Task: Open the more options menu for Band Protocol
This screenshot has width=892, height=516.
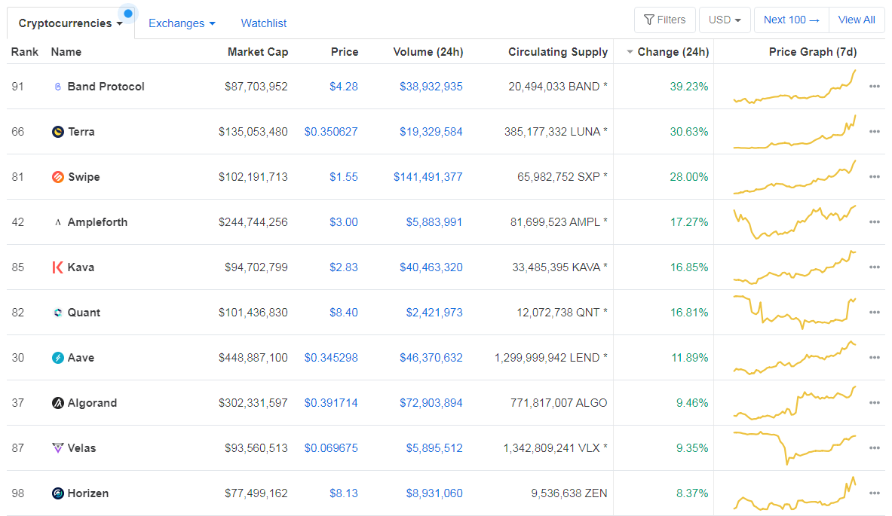Action: coord(875,87)
